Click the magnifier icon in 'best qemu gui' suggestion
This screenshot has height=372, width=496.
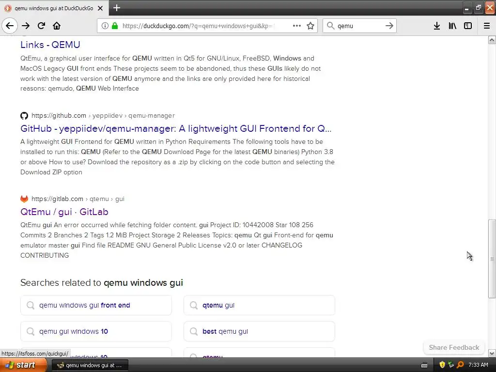(x=194, y=331)
